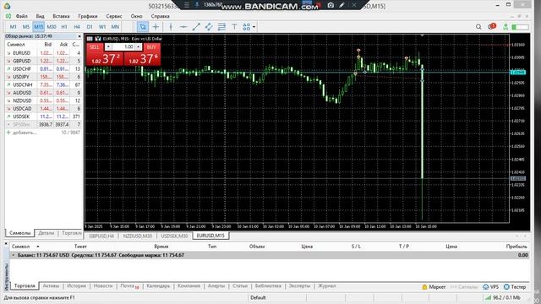Select the text label tool
The width and height of the screenshot is (541, 304).
point(234,27)
